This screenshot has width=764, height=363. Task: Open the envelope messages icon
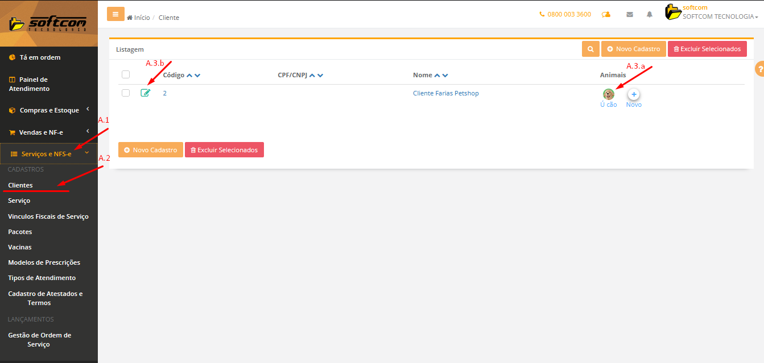630,15
